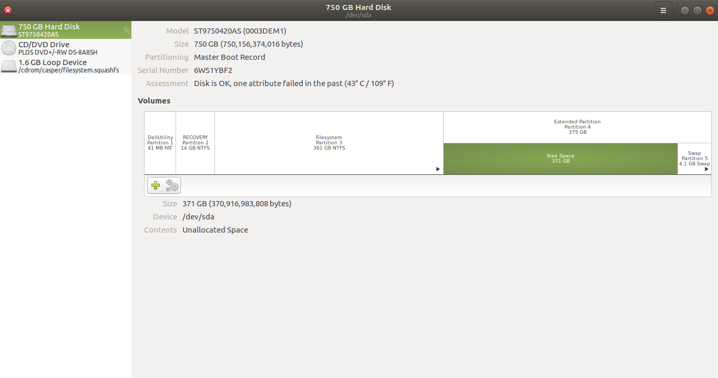Click the Serial Number label
The height and width of the screenshot is (378, 718).
click(x=163, y=70)
